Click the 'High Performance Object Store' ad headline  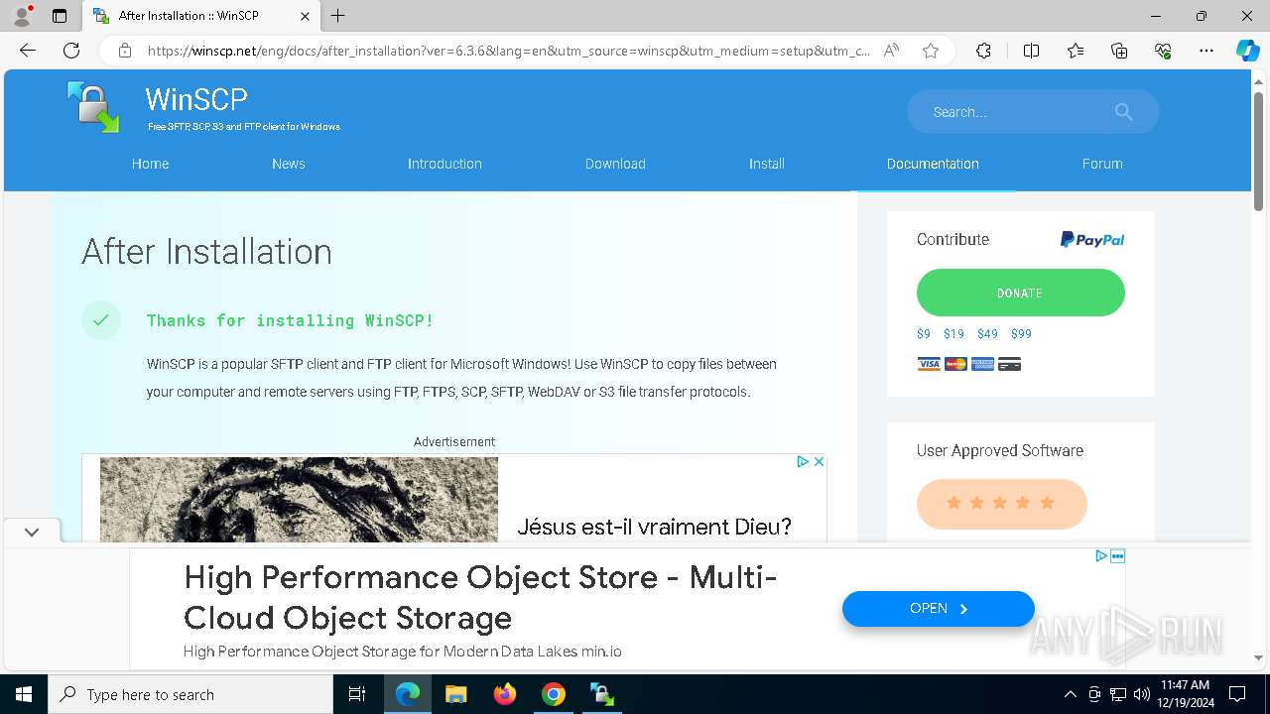(x=480, y=597)
